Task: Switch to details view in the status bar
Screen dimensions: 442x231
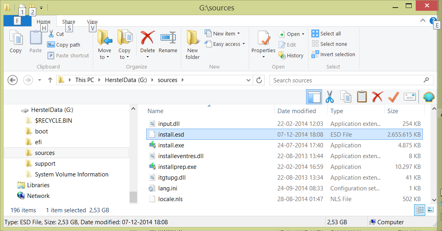Action: 420,209
